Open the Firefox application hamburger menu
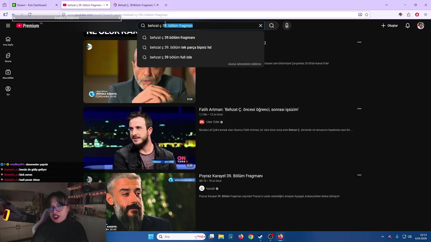Image resolution: width=431 pixels, height=242 pixels. tap(426, 14)
